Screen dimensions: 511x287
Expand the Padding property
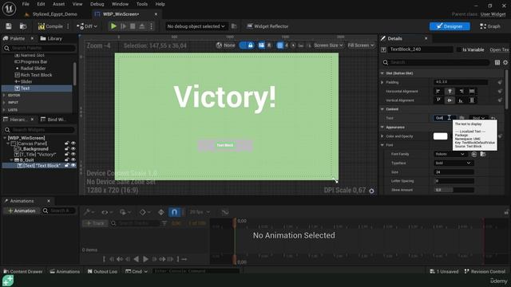pyautogui.click(x=382, y=82)
